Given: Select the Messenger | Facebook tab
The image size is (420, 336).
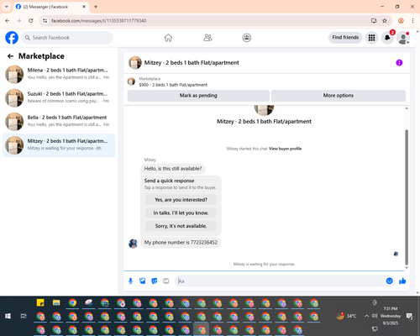Looking at the screenshot, I should tap(51, 7).
